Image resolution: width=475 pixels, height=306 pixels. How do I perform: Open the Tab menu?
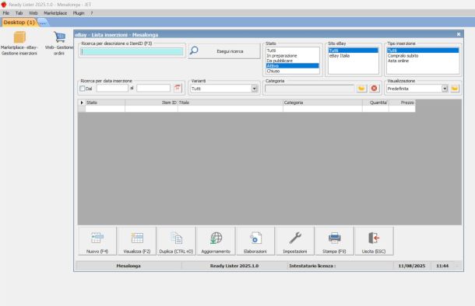click(x=19, y=13)
